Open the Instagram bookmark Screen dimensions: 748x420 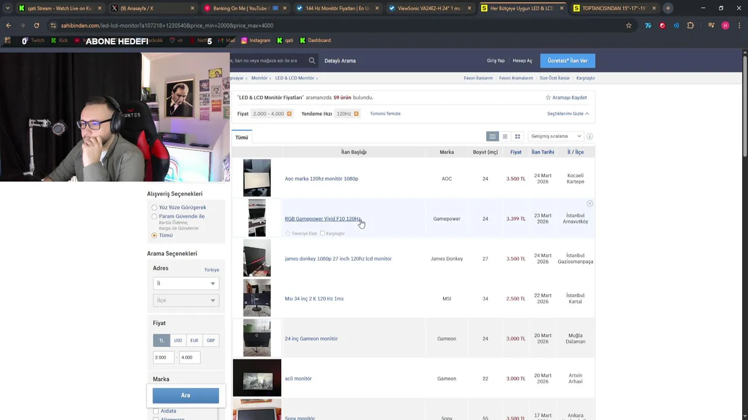pos(256,40)
